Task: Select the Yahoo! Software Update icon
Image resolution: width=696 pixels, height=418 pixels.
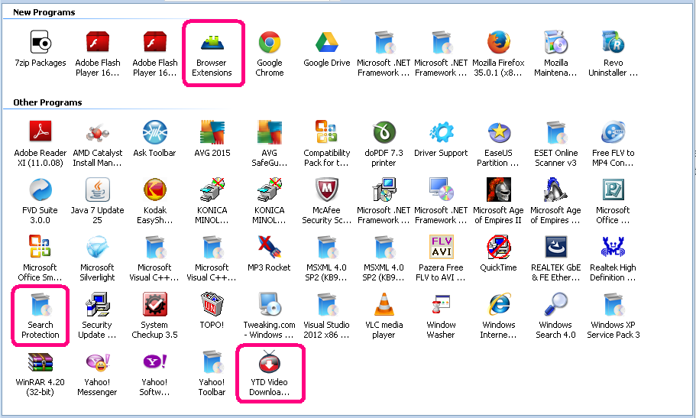Action: click(155, 361)
